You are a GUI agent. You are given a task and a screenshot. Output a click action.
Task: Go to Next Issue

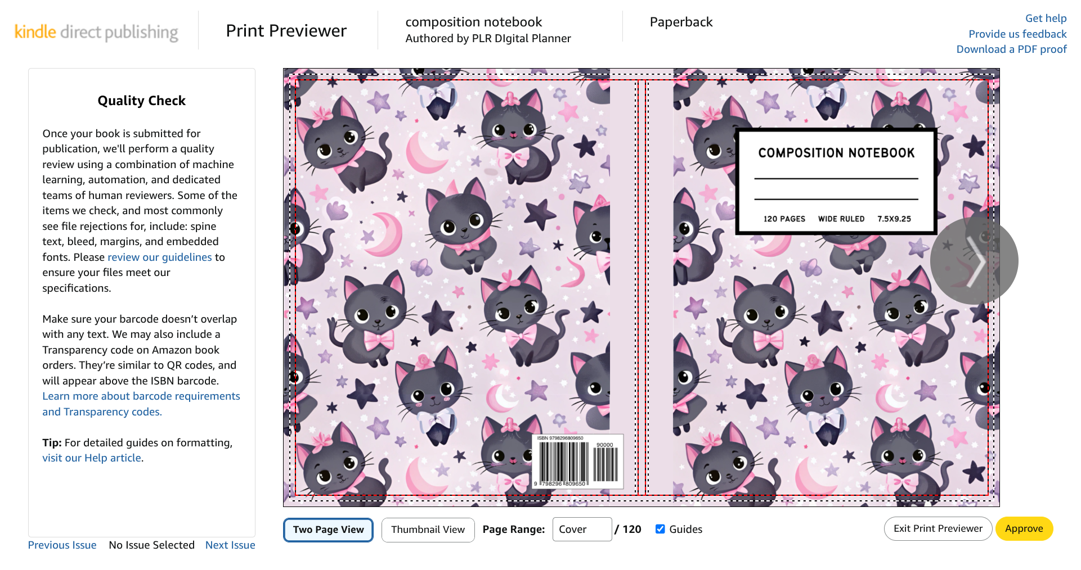(230, 545)
